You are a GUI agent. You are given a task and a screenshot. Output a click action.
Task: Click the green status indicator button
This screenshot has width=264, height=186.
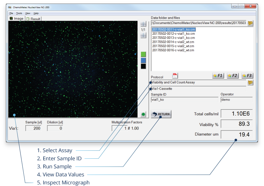click(x=143, y=114)
